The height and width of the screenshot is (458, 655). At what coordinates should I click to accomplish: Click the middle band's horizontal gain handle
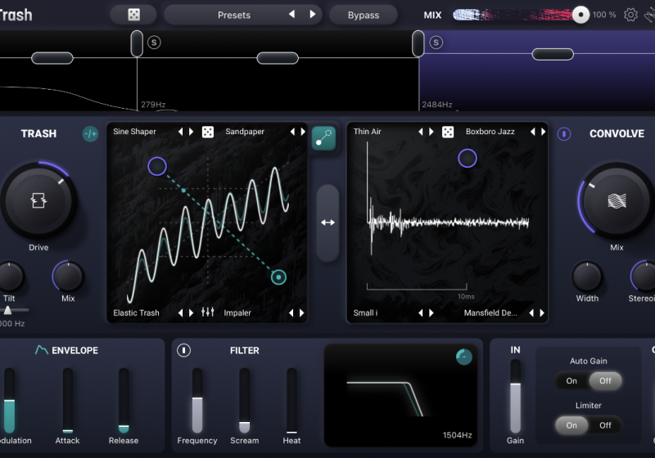278,58
